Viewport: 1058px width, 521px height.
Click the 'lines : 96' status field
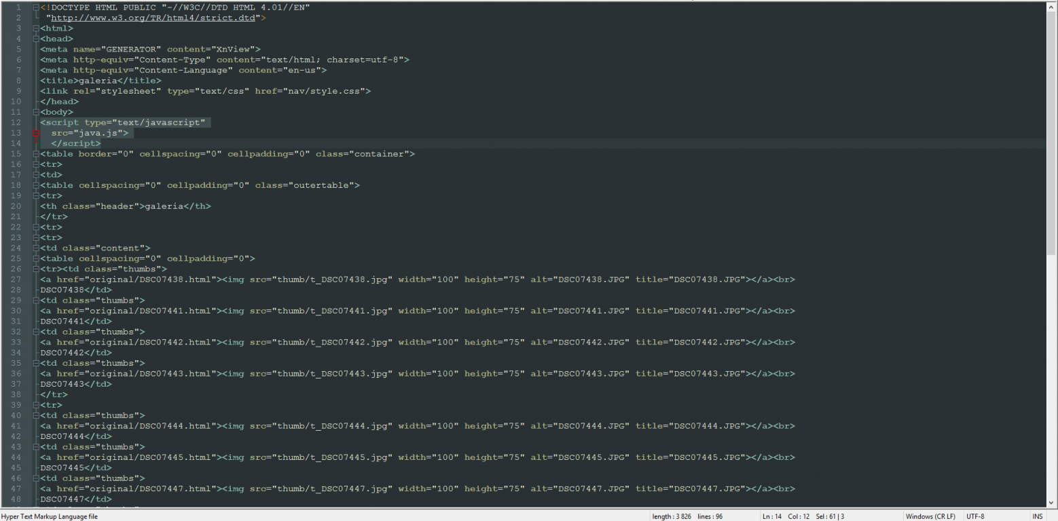pos(710,516)
